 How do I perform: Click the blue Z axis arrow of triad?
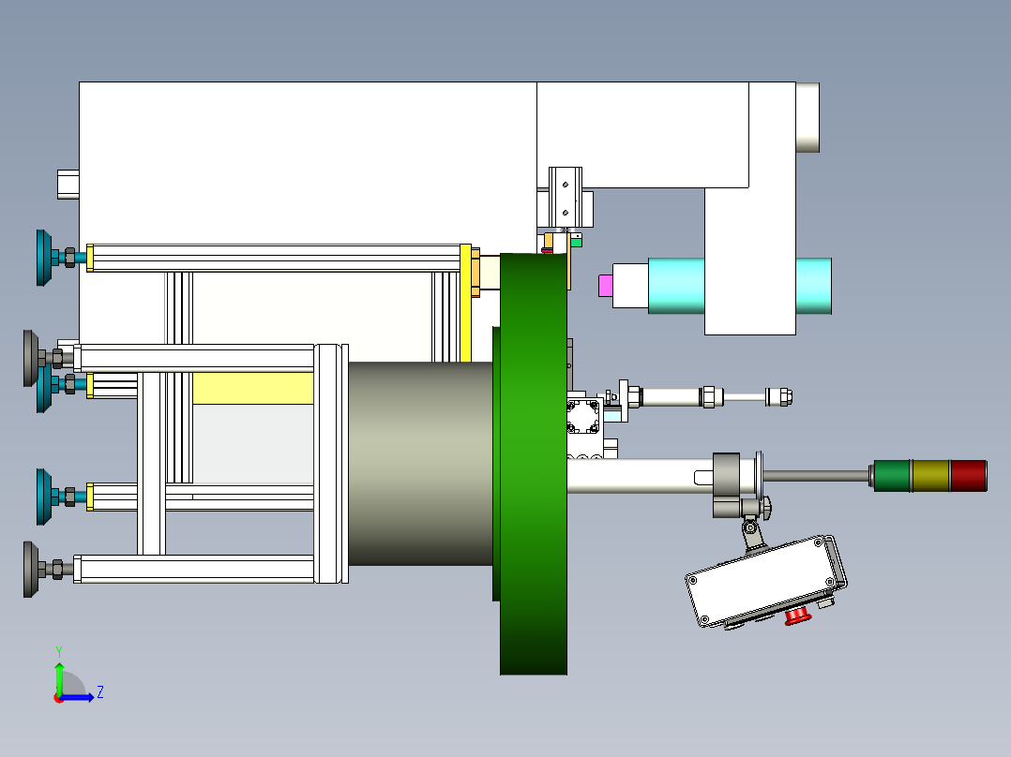coord(79,697)
